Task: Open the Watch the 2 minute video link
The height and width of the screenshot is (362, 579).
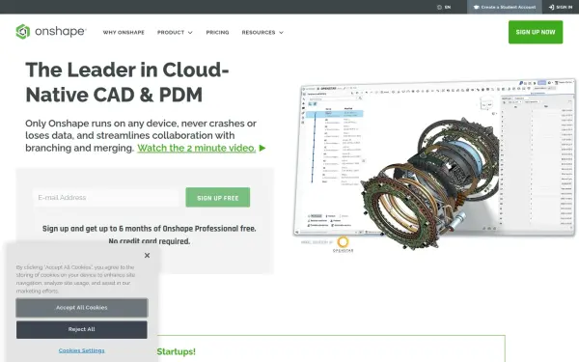Action: [x=197, y=148]
